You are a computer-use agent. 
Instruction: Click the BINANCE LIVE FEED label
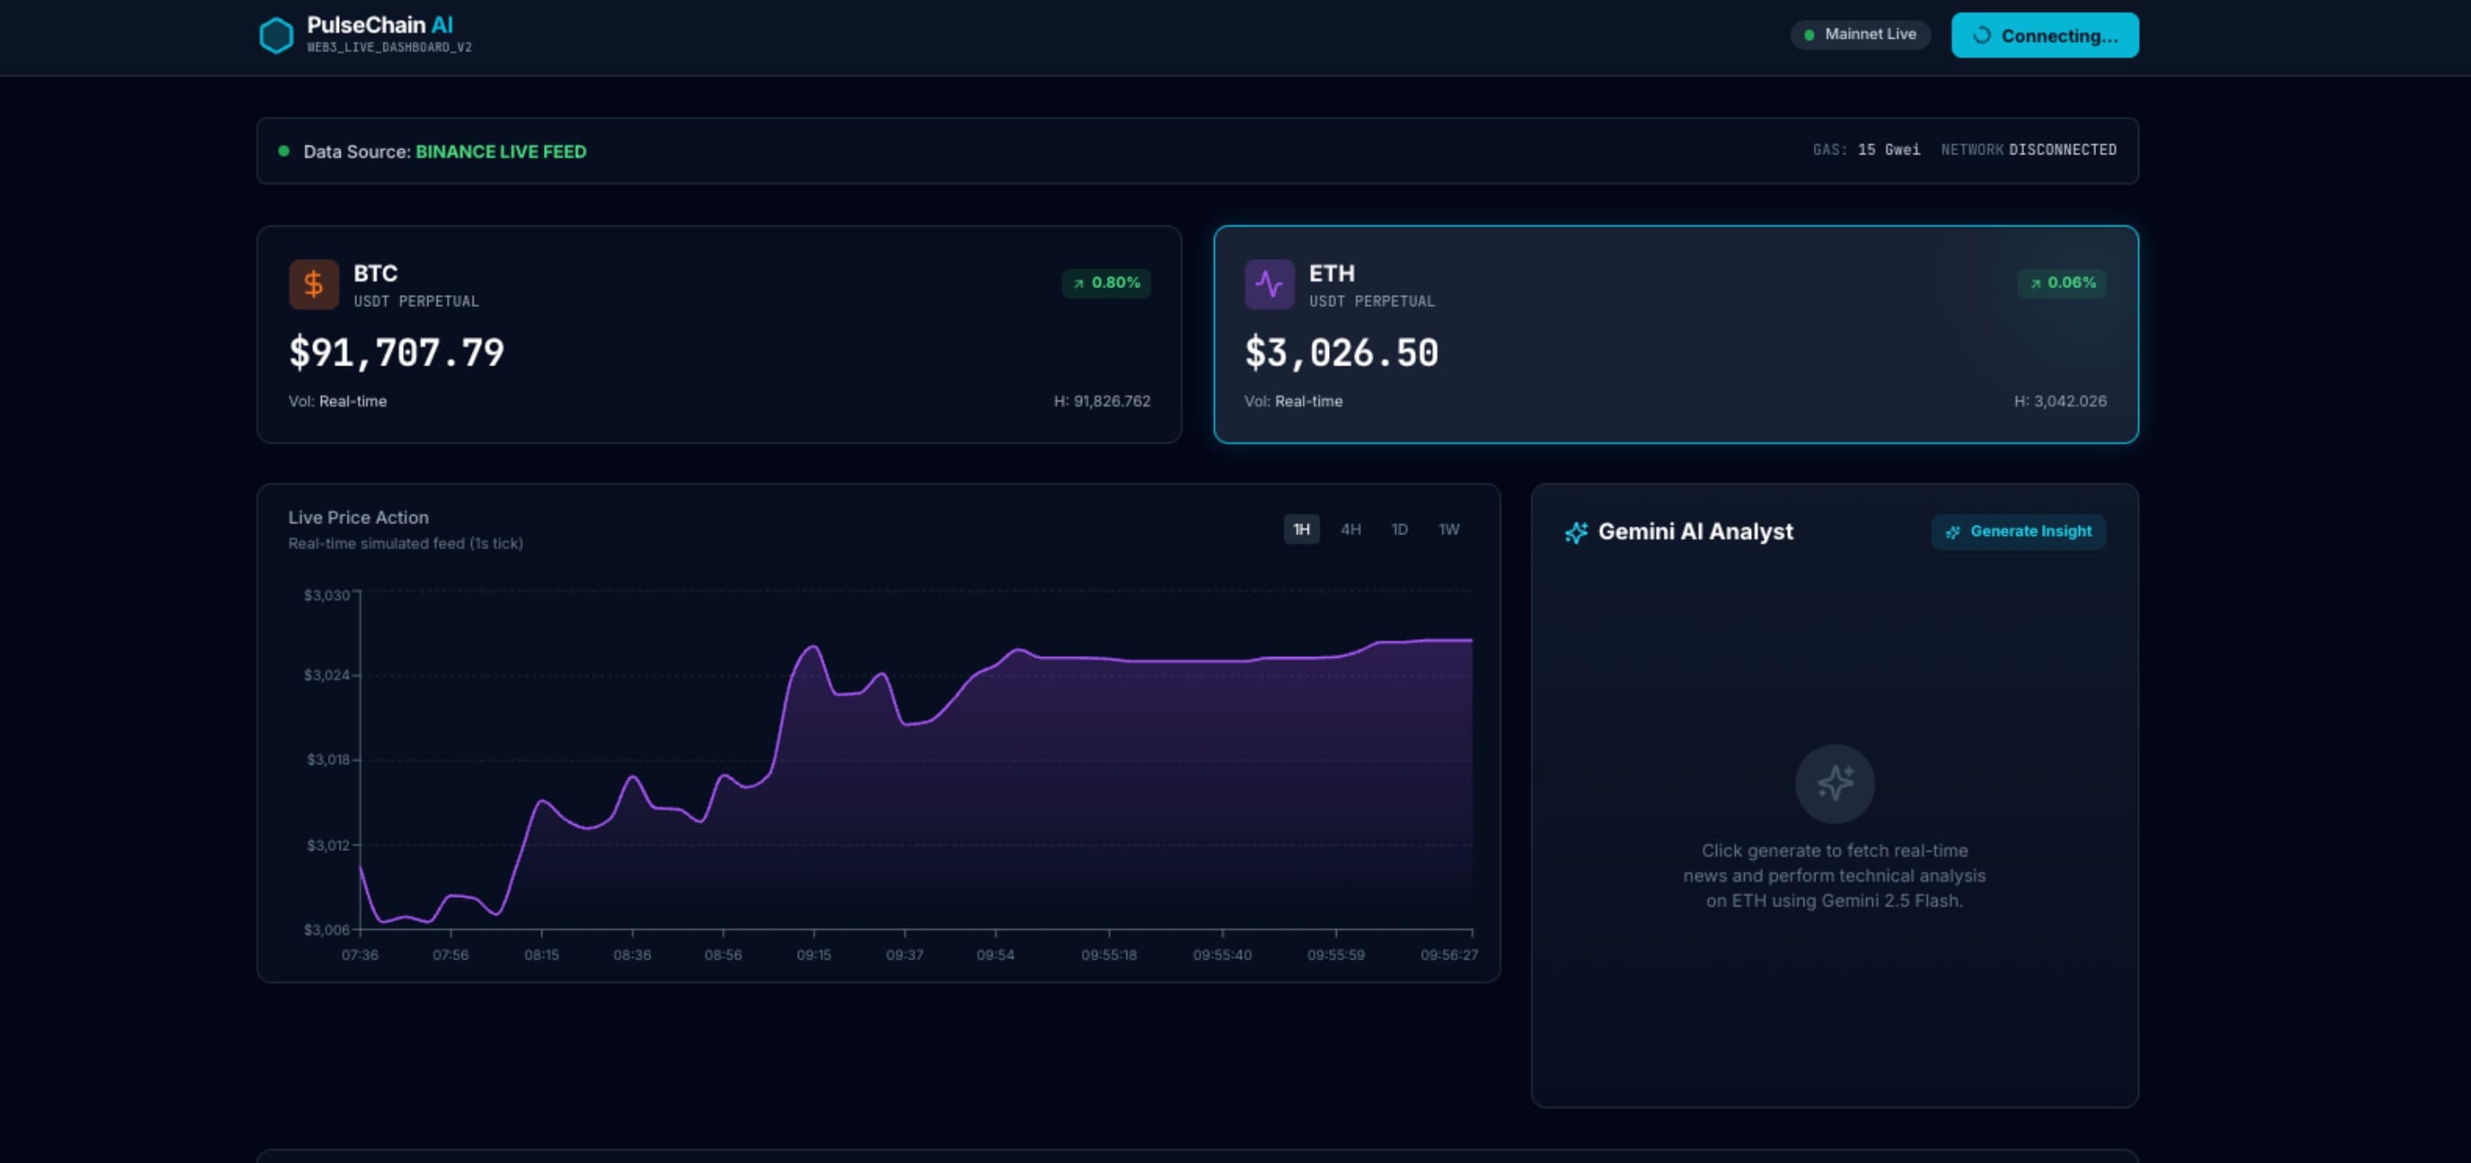[x=501, y=152]
